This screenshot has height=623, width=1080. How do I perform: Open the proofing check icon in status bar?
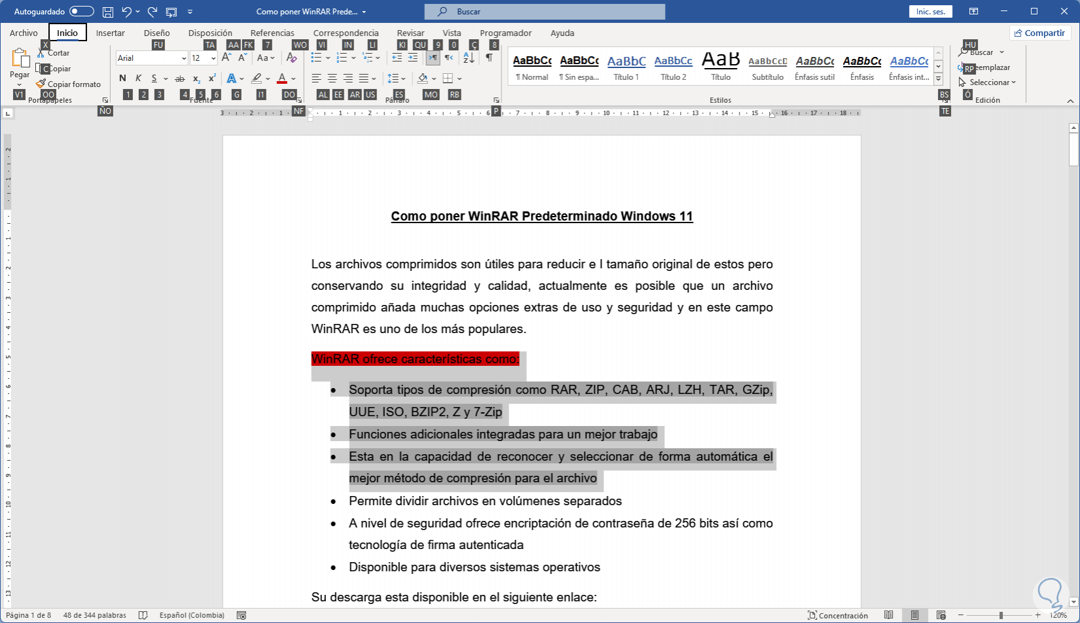143,615
